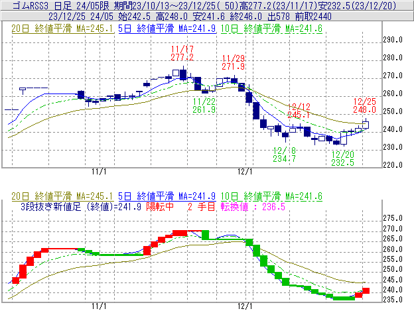Click 10日 終値平滑 MA=241.6 legend in three-line break chart

tap(271, 196)
